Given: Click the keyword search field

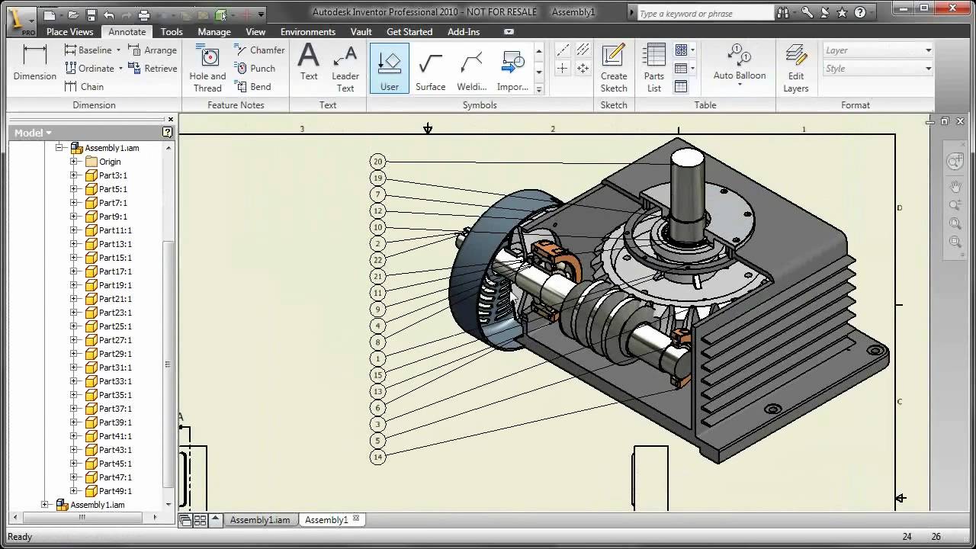Looking at the screenshot, I should (x=705, y=13).
